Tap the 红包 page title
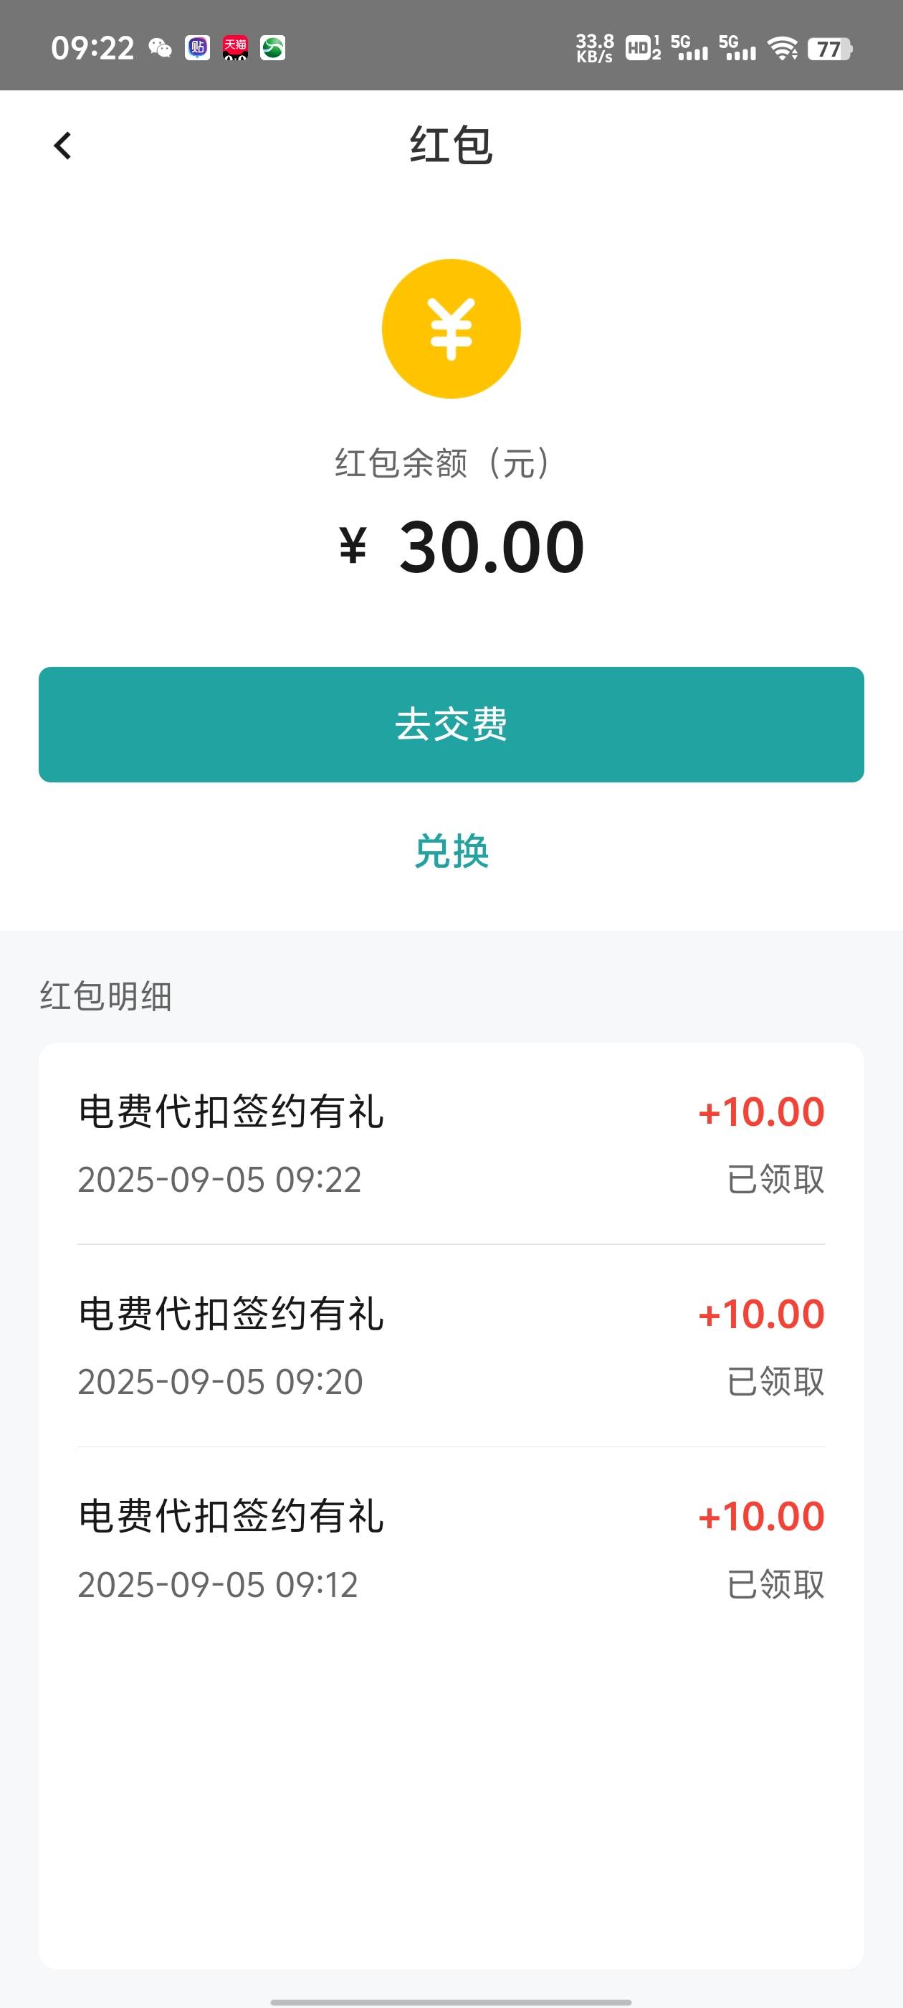Image resolution: width=903 pixels, height=2008 pixels. tap(451, 146)
